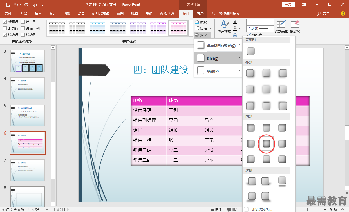Undo the last action
This screenshot has width=349, height=212.
16,5
